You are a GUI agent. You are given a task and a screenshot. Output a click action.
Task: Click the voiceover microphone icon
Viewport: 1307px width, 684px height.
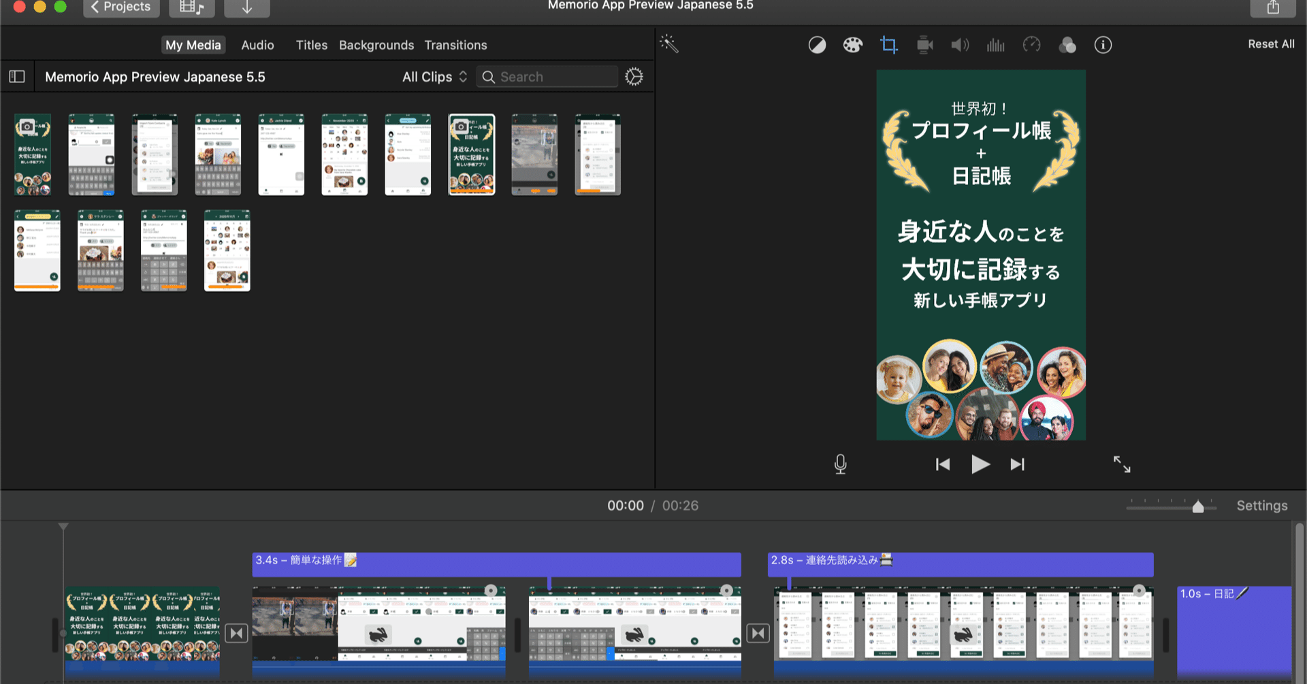(x=841, y=464)
